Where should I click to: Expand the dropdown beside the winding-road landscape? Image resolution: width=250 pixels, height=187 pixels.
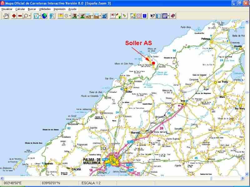(92, 16)
